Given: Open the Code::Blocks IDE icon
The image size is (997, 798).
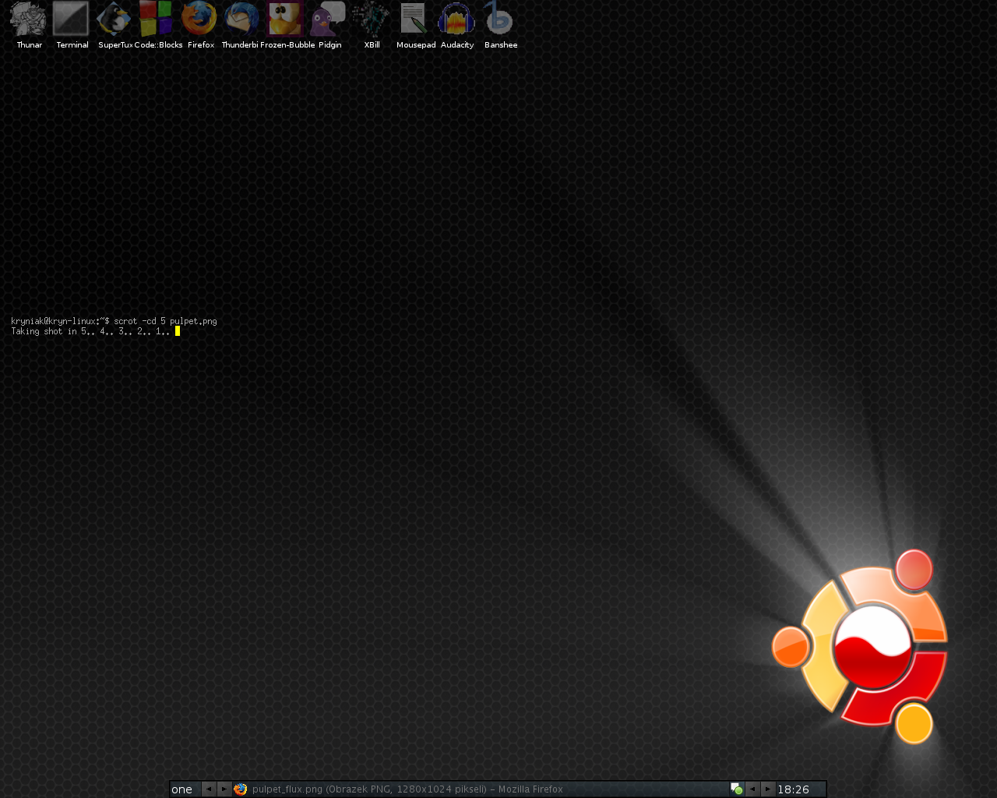Looking at the screenshot, I should tap(157, 19).
